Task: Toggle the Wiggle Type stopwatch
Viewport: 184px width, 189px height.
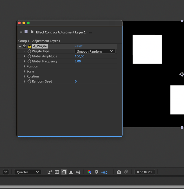Action: [x=29, y=51]
